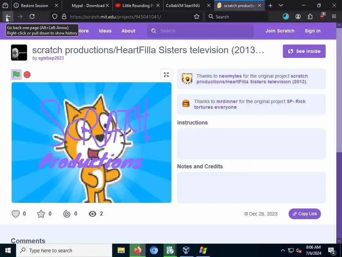Click the Instructions text box
342x257 pixels.
coord(251,144)
